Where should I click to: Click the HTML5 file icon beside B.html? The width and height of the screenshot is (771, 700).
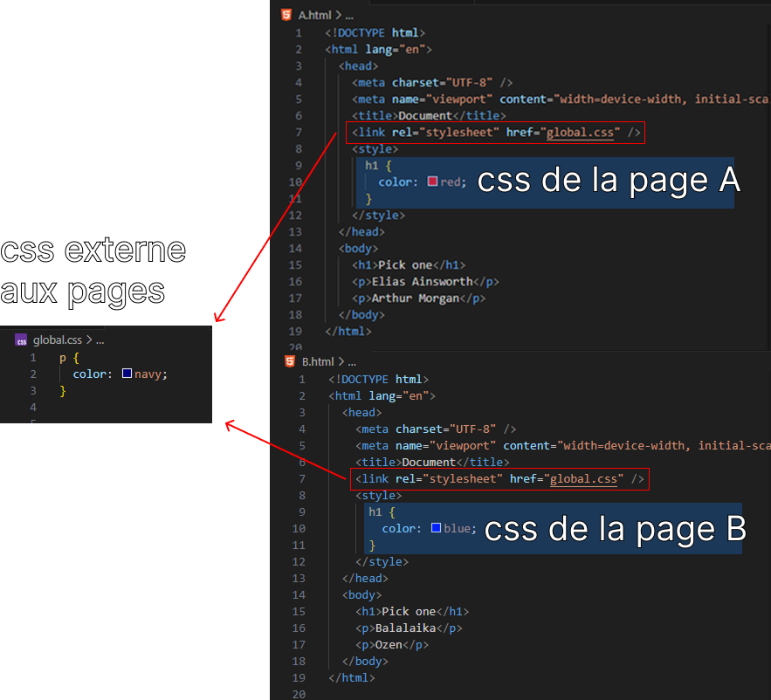289,361
